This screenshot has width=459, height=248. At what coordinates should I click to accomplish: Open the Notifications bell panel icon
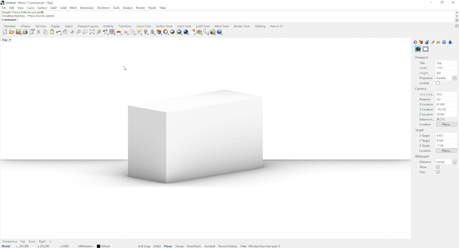[x=450, y=43]
